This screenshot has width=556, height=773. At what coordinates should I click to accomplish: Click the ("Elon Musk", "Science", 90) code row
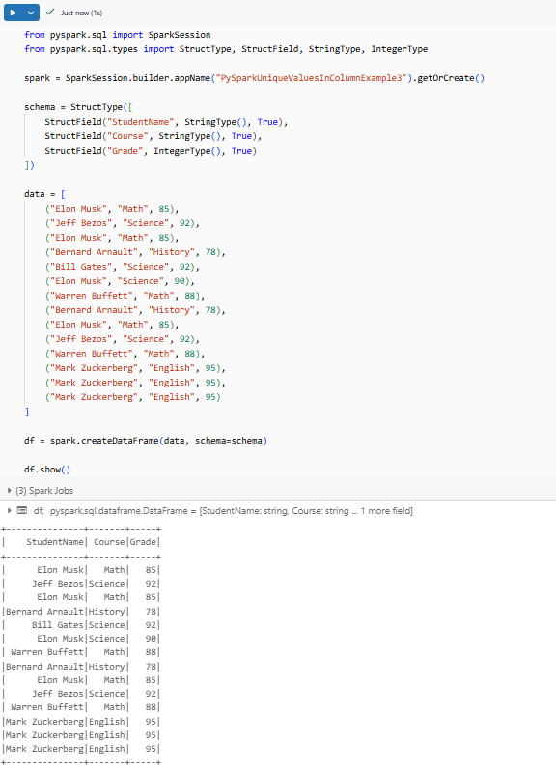click(x=120, y=281)
